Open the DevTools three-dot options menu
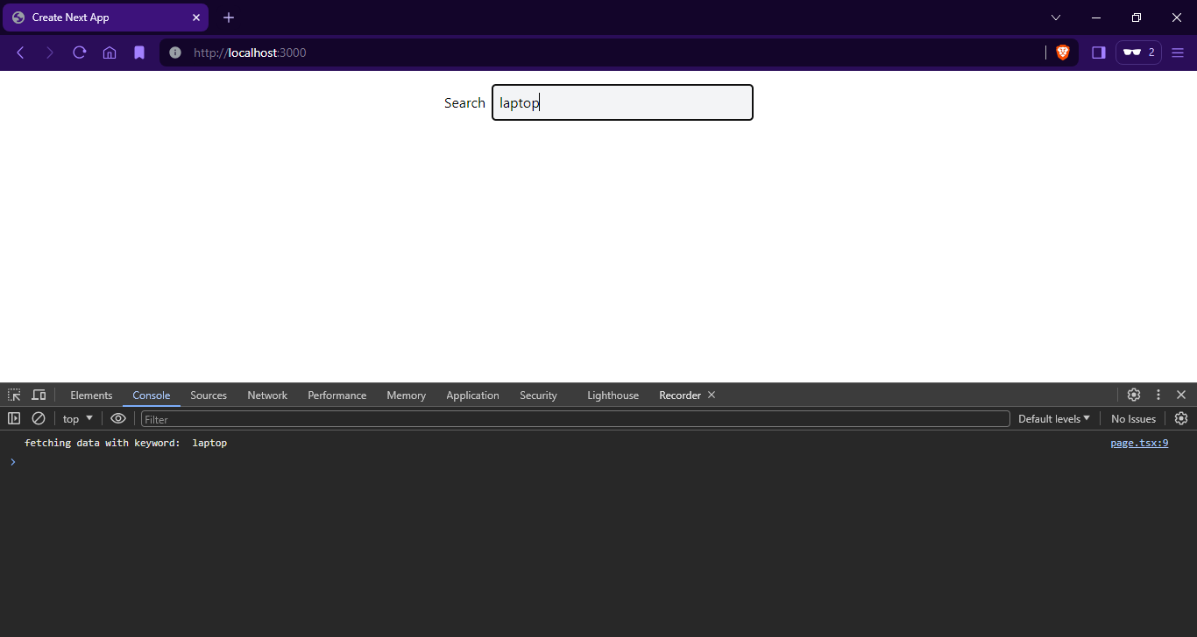This screenshot has height=637, width=1197. [1158, 395]
